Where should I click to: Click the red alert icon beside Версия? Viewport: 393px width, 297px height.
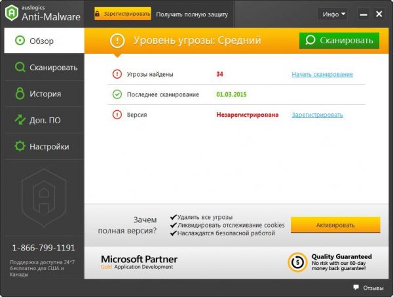coord(117,115)
